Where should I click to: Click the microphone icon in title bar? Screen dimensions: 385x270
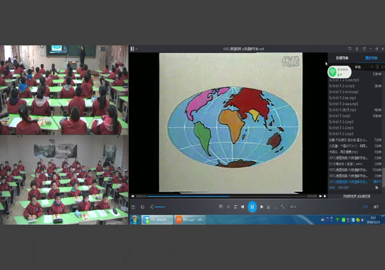pos(357,49)
